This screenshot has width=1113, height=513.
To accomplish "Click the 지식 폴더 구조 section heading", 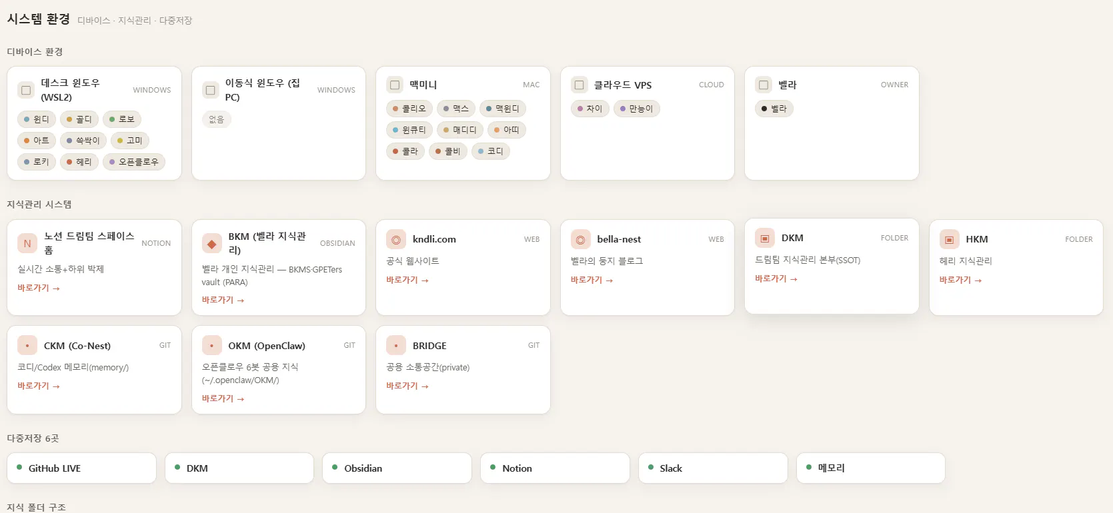I will tap(37, 508).
